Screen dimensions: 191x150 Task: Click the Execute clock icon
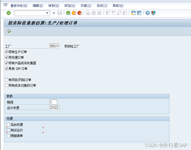9,31
